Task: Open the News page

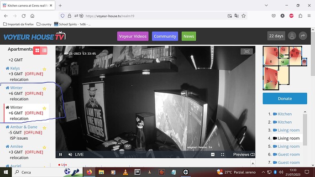Action: point(189,36)
